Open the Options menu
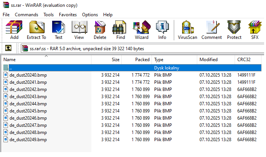266x157 pixels. (x=90, y=15)
